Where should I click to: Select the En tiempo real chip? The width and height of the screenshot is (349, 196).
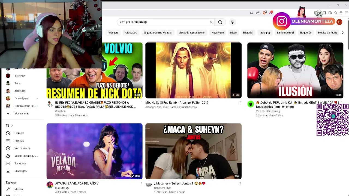coord(285,33)
